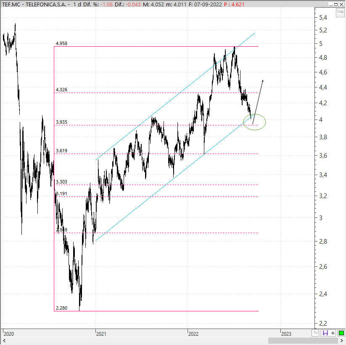Click the green square status indicator
The image size is (346, 345).
click(341, 333)
